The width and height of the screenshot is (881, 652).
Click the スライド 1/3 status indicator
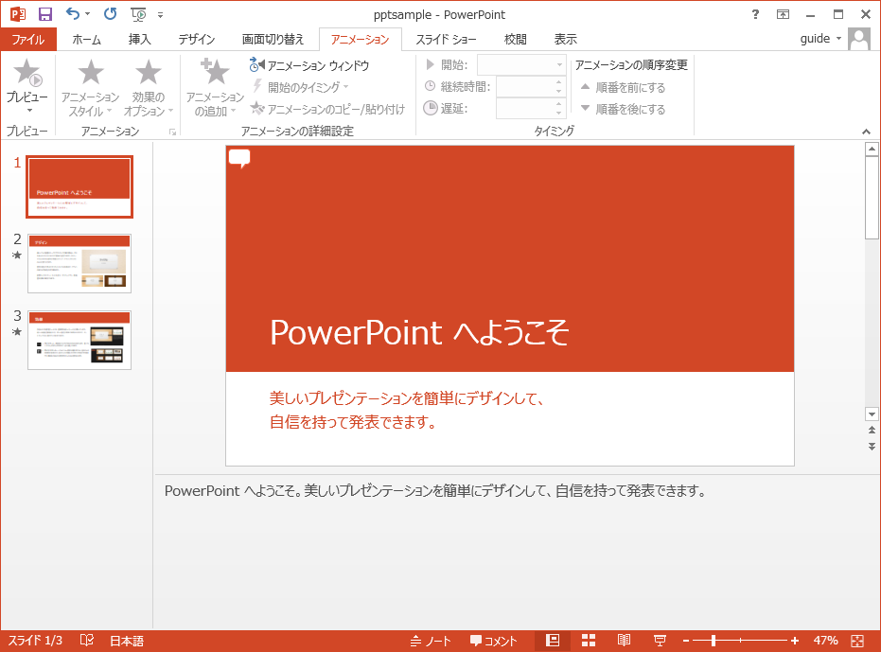click(x=35, y=641)
